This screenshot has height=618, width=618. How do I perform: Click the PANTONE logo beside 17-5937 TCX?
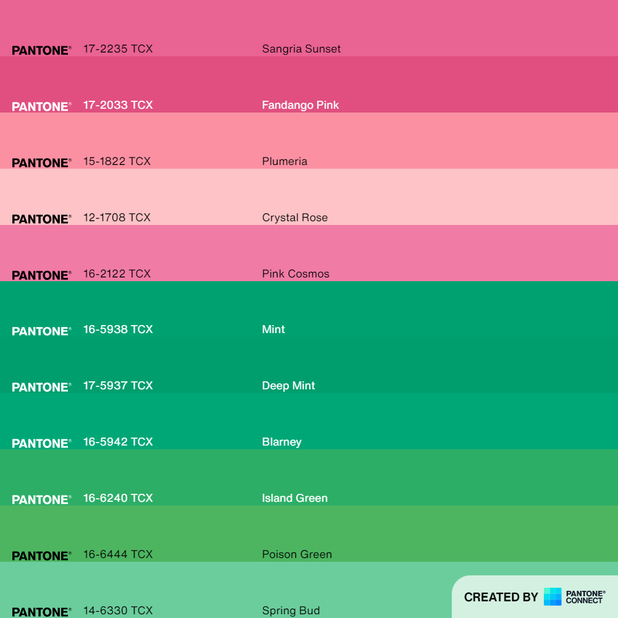[x=41, y=387]
